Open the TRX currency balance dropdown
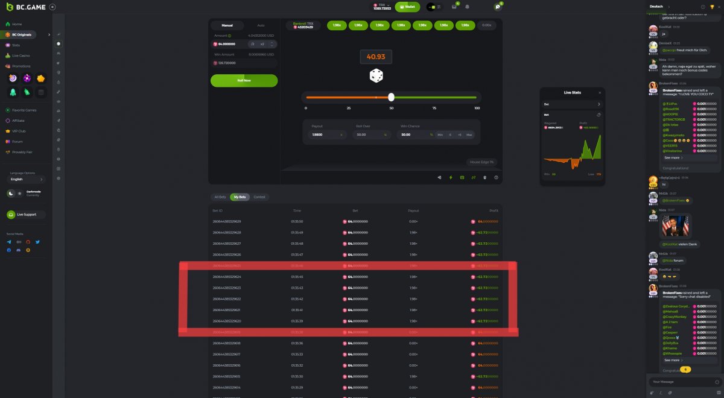 (x=381, y=7)
